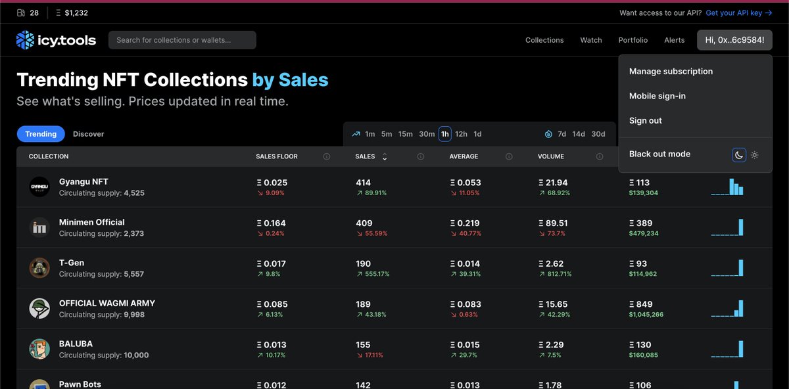The width and height of the screenshot is (789, 389).
Task: Click BALUBA average price Ξ 0.015
Action: [x=466, y=345]
